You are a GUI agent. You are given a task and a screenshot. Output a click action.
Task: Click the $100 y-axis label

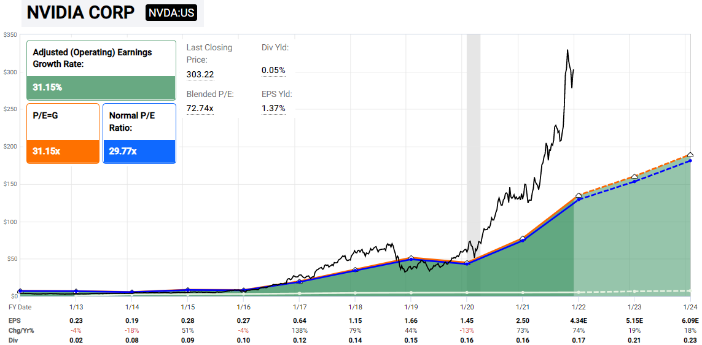pyautogui.click(x=9, y=222)
